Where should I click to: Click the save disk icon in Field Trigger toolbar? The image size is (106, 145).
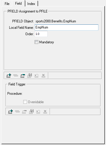coord(31,112)
